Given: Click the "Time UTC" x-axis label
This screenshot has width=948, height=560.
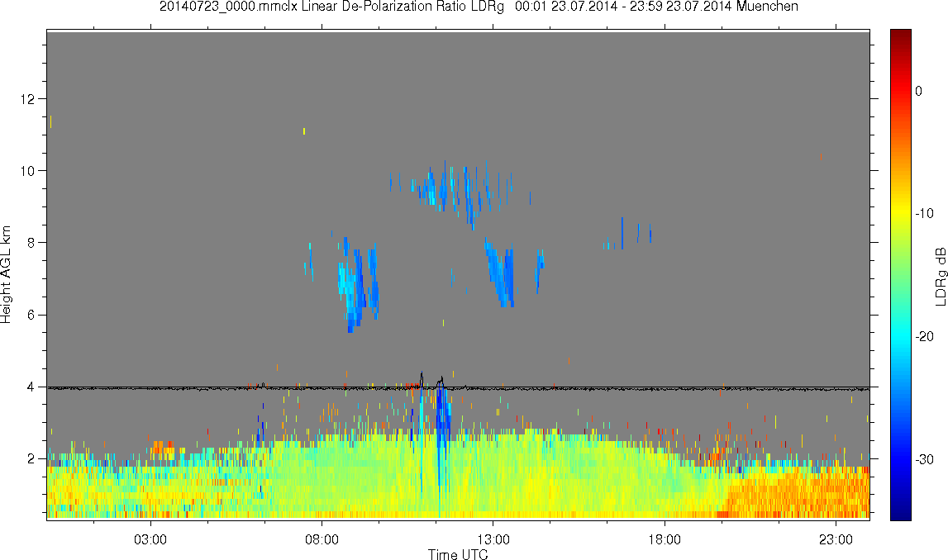Looking at the screenshot, I should pyautogui.click(x=458, y=554).
